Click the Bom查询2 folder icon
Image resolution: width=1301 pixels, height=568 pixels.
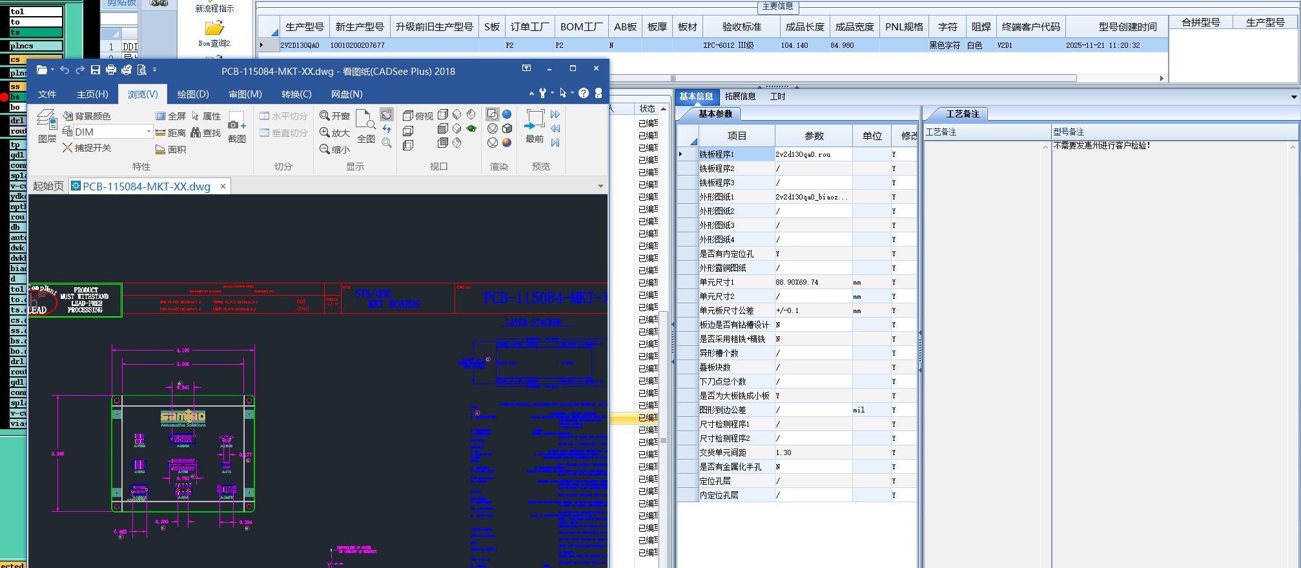[214, 28]
